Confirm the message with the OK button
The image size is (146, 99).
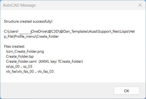point(126,91)
